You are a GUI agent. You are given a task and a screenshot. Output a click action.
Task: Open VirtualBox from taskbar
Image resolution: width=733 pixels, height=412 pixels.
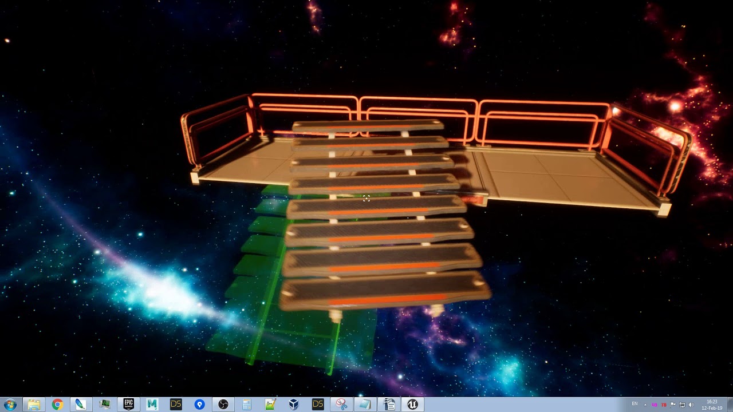(294, 405)
